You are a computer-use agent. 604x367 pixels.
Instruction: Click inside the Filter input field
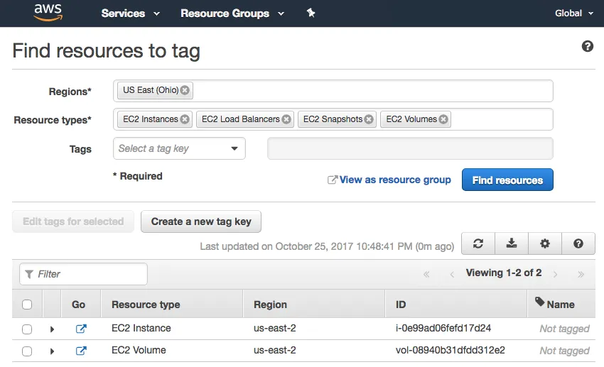tap(89, 274)
